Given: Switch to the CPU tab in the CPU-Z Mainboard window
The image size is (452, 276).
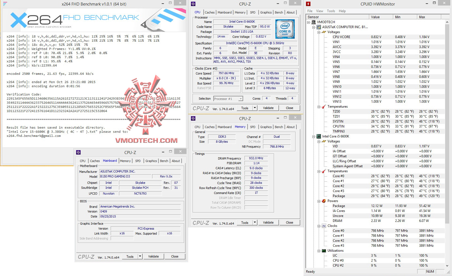Looking at the screenshot, I should (x=83, y=161).
